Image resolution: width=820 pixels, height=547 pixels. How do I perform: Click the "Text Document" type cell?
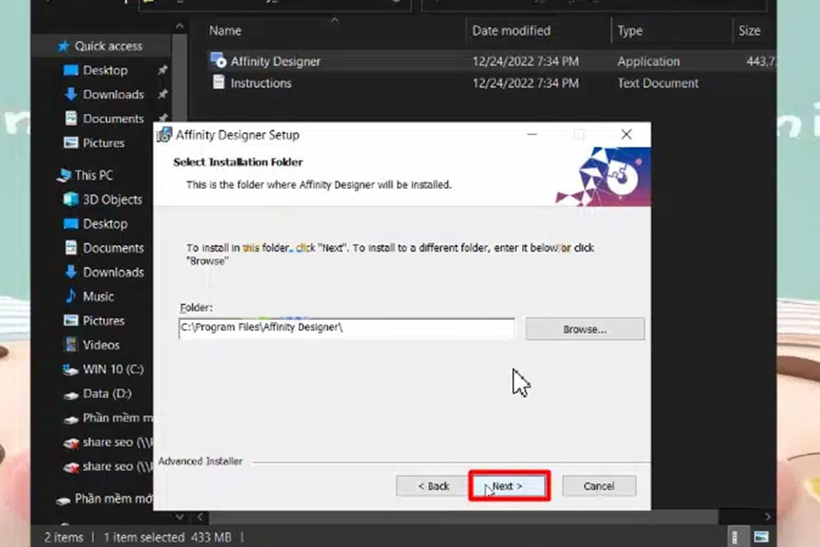pos(657,83)
